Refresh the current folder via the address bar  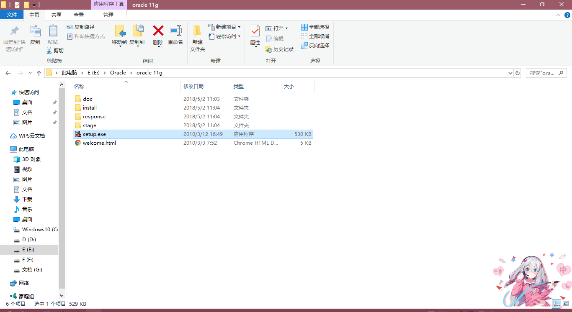(x=518, y=73)
